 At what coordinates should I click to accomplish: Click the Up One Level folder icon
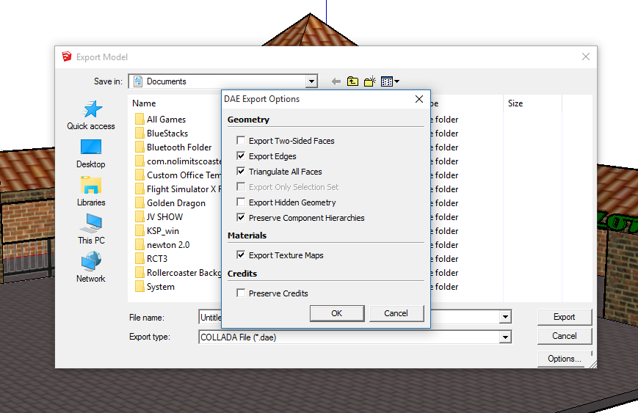click(353, 81)
